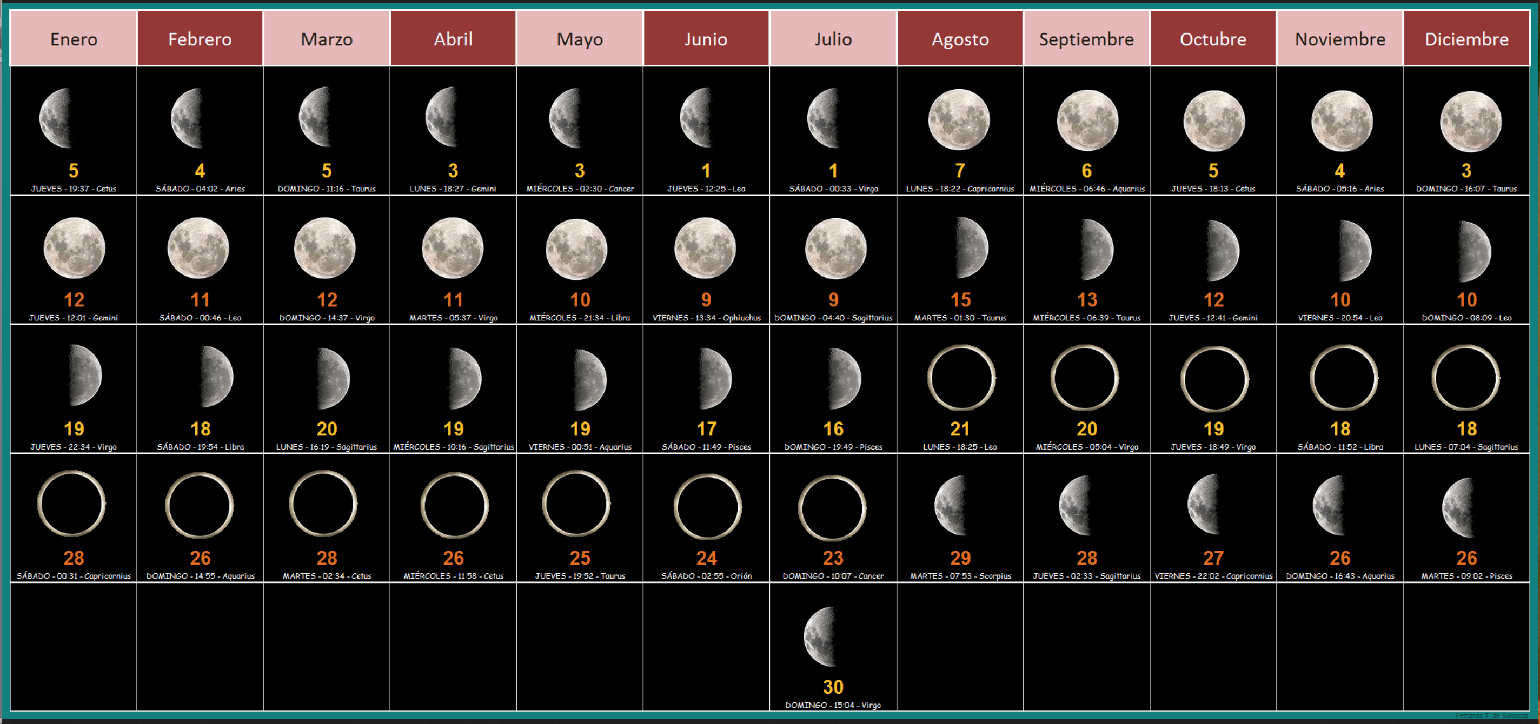Click text 'VIERNES - 00:51 - Aquarius'
The width and height of the screenshot is (1540, 724).
580,447
